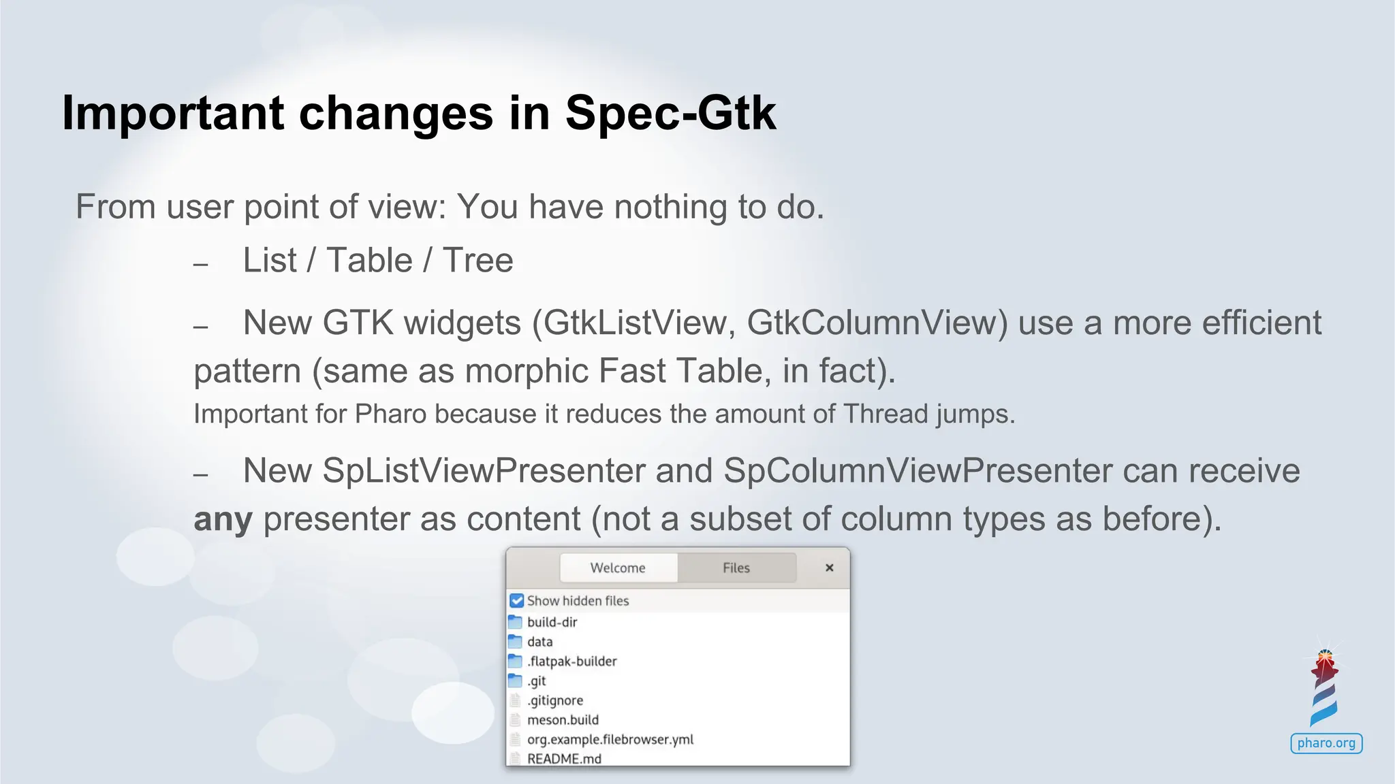Click the org.example.filebrowser.yml file icon
Viewport: 1395px width, 784px height.
(x=516, y=739)
